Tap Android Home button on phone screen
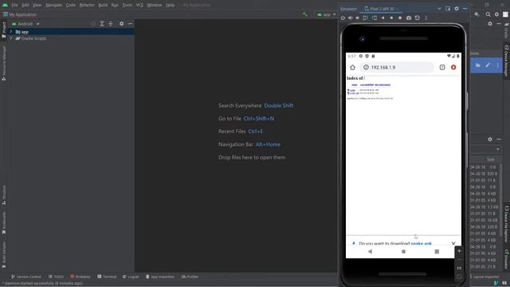The width and height of the screenshot is (510, 287). [x=403, y=252]
